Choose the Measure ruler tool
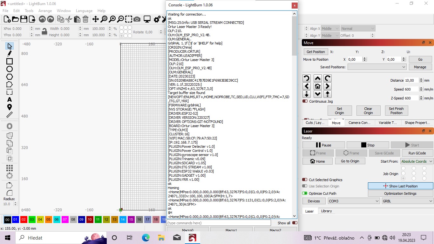 (10, 115)
